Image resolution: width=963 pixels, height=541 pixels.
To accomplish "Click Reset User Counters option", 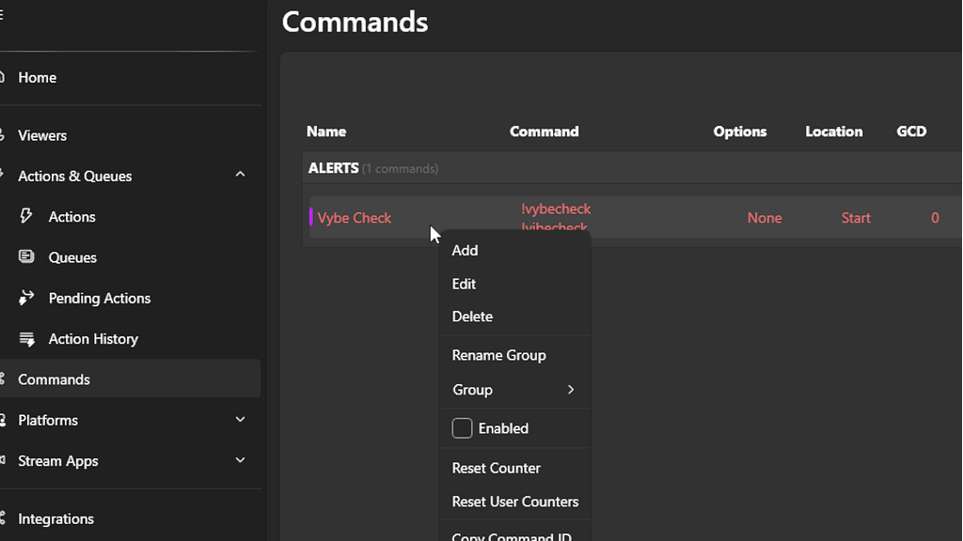I will click(514, 502).
